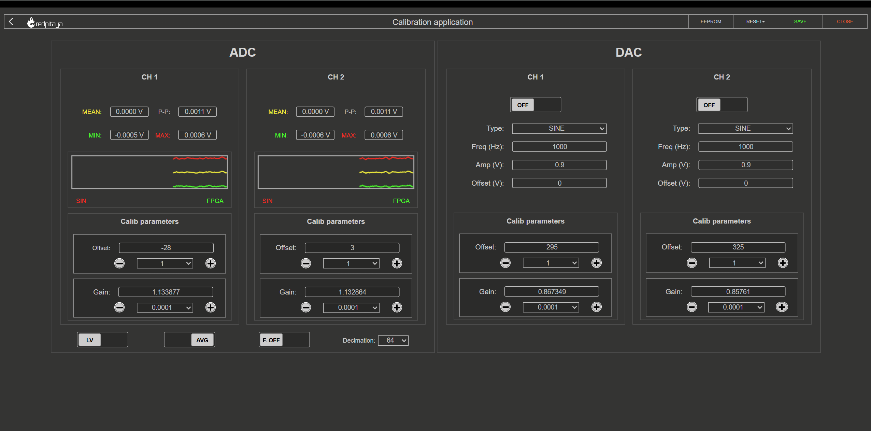Click the red CLOSE button
The width and height of the screenshot is (871, 431).
click(x=845, y=21)
